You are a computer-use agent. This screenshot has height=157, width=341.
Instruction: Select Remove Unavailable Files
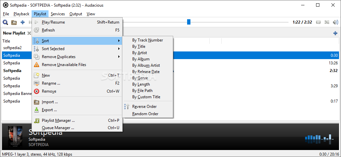click(x=77, y=65)
